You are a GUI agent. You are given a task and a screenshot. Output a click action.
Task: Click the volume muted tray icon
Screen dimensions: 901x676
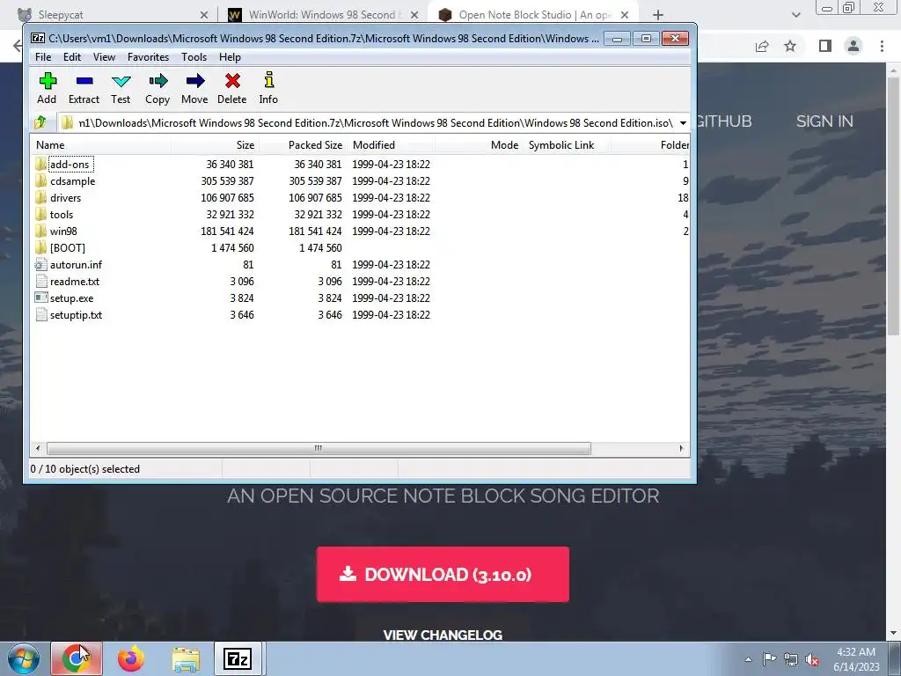tap(812, 659)
